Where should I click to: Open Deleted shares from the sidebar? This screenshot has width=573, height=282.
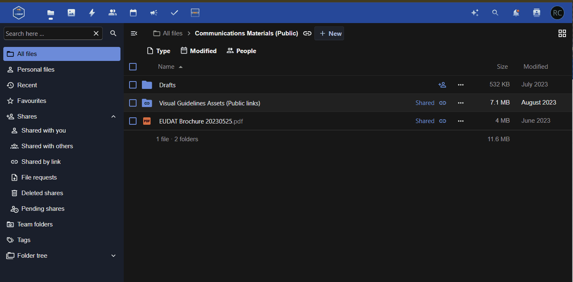pos(42,193)
